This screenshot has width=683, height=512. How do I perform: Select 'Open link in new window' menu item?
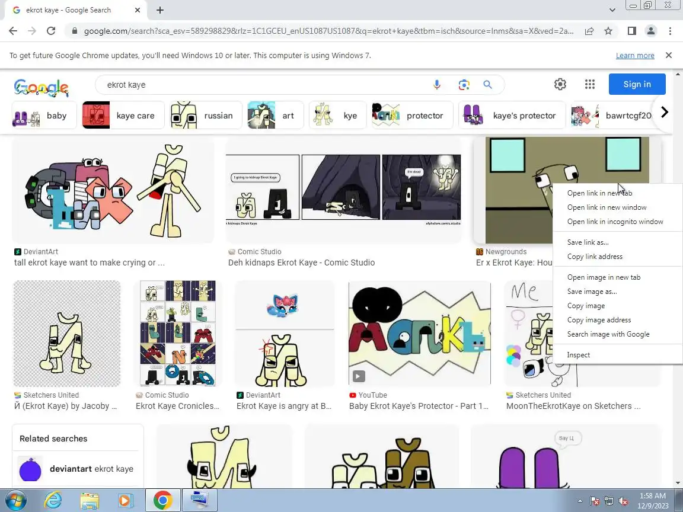click(617, 207)
